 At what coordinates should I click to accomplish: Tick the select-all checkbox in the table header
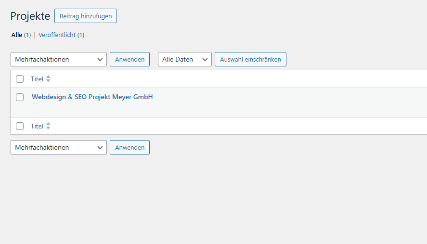20,79
